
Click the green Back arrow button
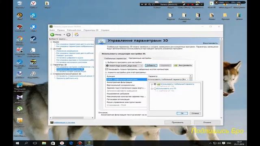click(x=52, y=34)
